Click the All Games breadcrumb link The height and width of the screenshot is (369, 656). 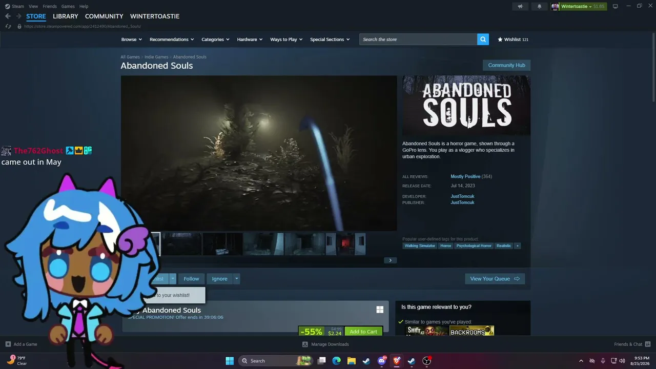[x=130, y=57]
